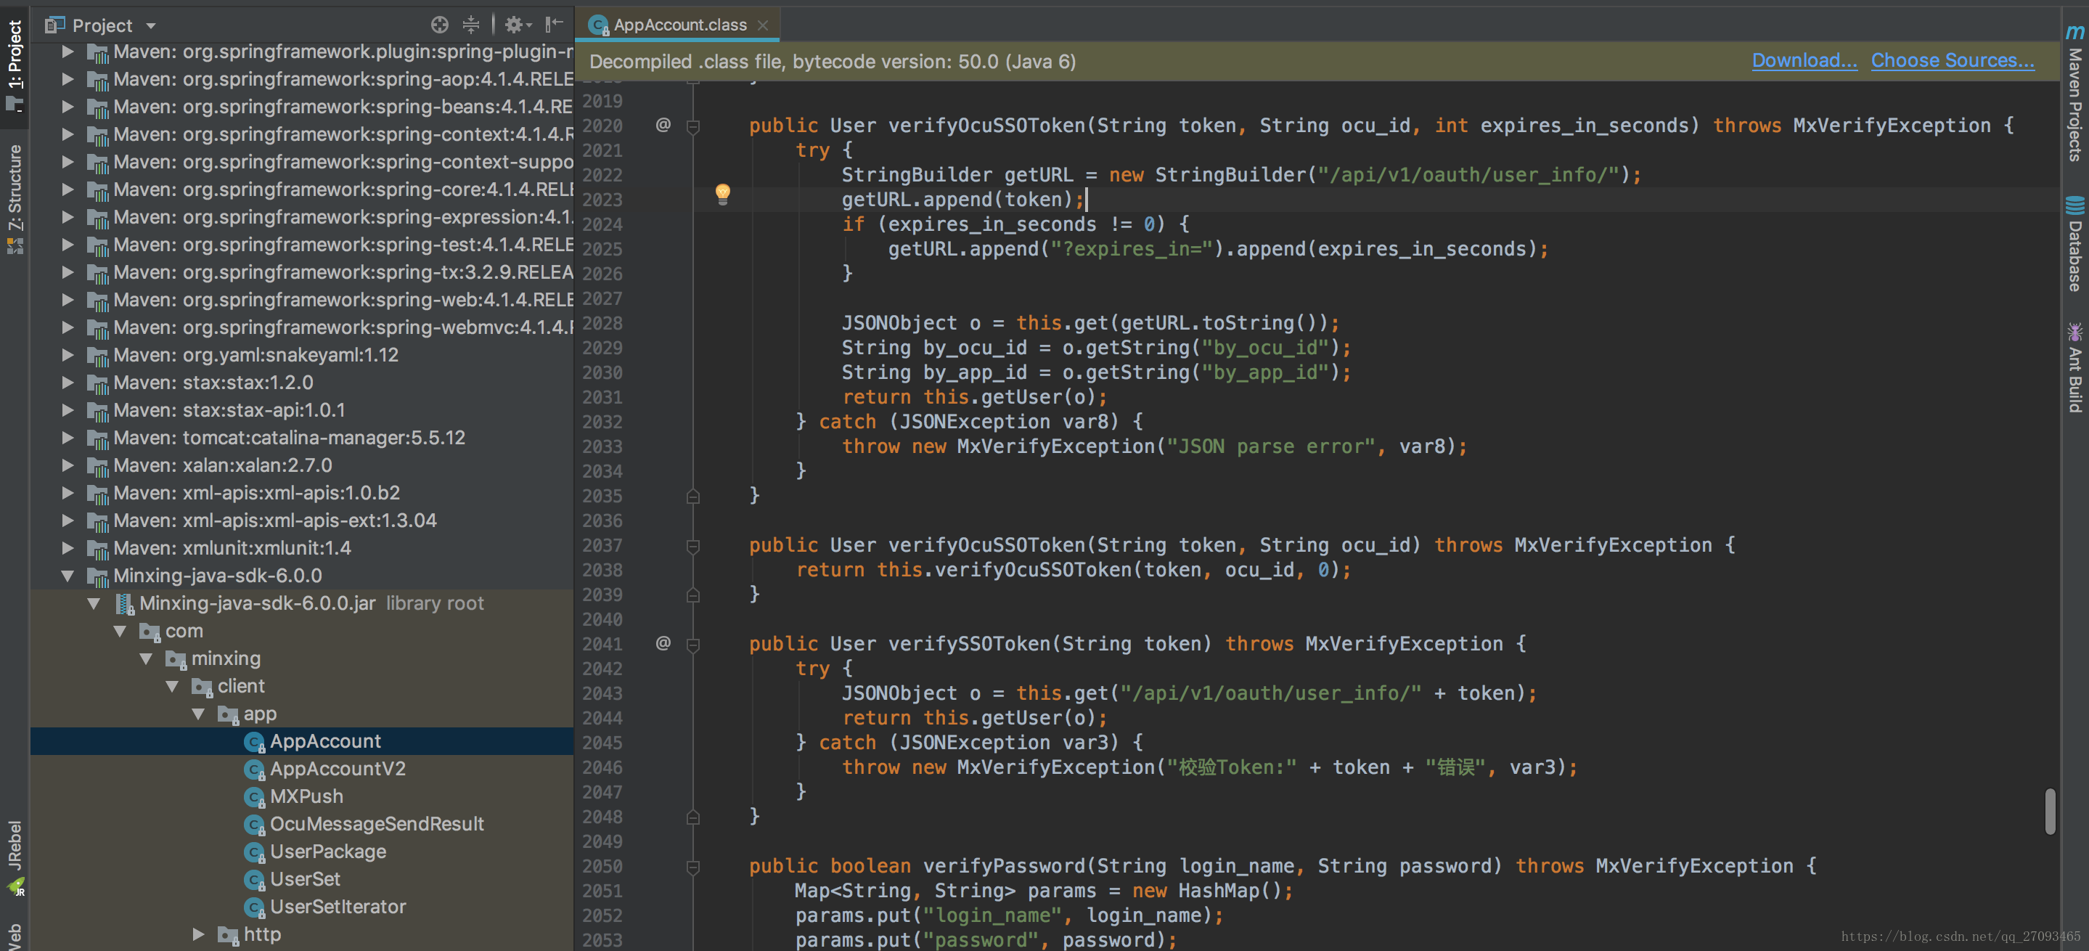Select Maven: stax:stax:1.2.0 library
2089x951 pixels.
[213, 383]
